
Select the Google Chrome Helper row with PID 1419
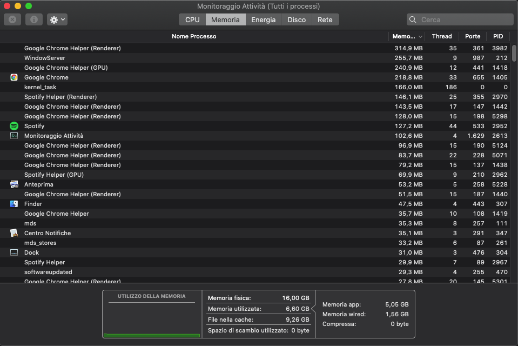click(255, 214)
